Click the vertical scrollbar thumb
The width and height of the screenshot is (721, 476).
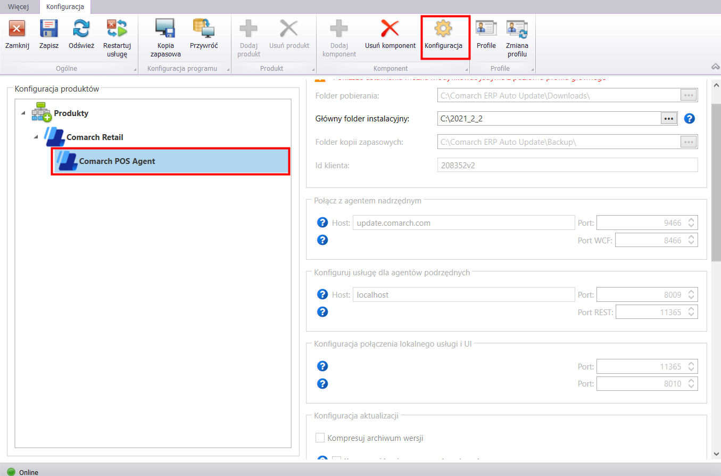tap(716, 182)
